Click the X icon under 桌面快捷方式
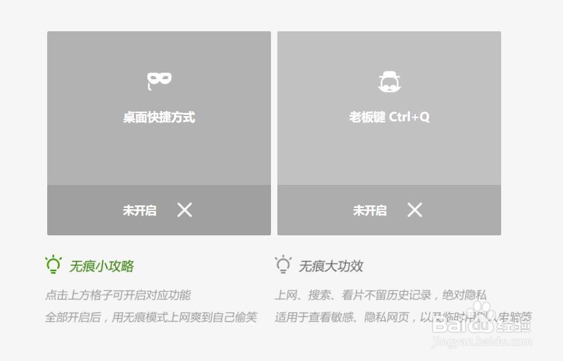This screenshot has width=563, height=361. pyautogui.click(x=184, y=210)
